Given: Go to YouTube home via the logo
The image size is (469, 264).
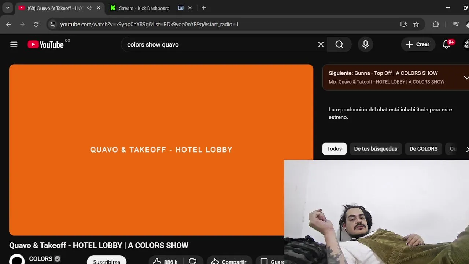Looking at the screenshot, I should tap(46, 44).
